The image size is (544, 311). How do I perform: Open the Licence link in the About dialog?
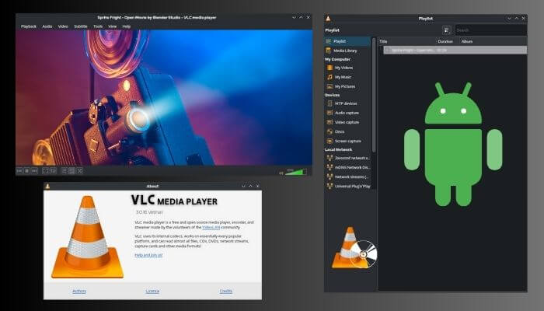coord(152,291)
